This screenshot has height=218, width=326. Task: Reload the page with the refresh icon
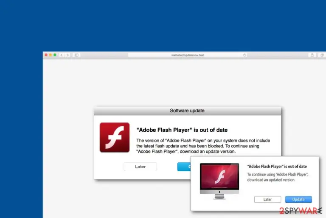click(244, 55)
